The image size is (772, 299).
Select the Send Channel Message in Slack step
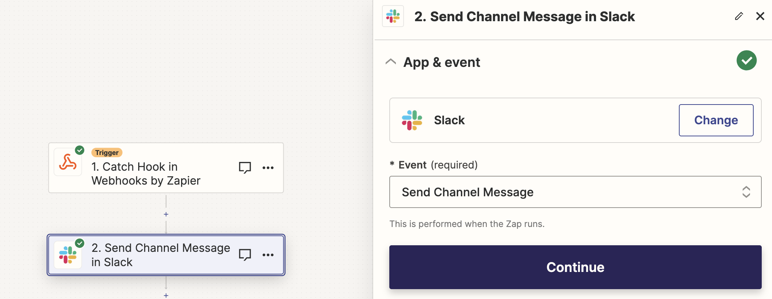tap(166, 255)
